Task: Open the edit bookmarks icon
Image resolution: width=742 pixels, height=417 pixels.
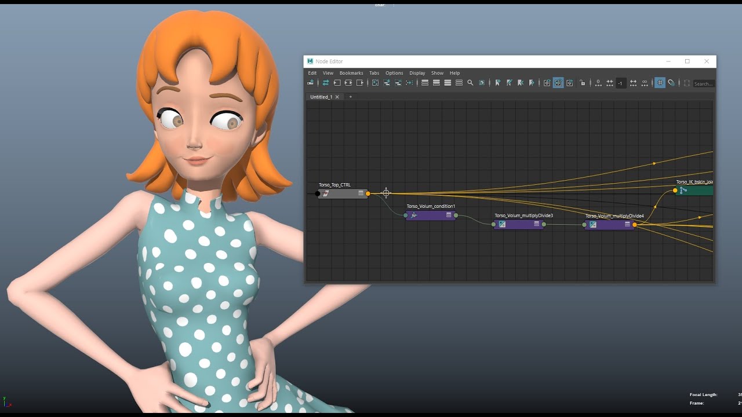Action: [509, 83]
